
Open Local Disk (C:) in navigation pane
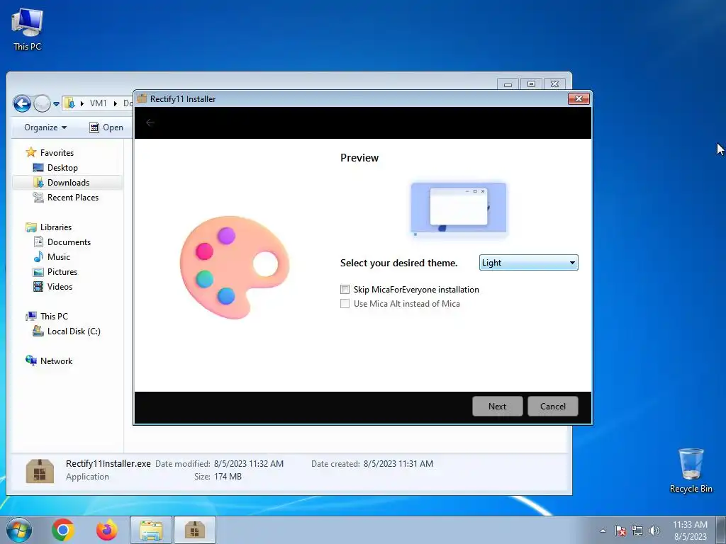[74, 331]
